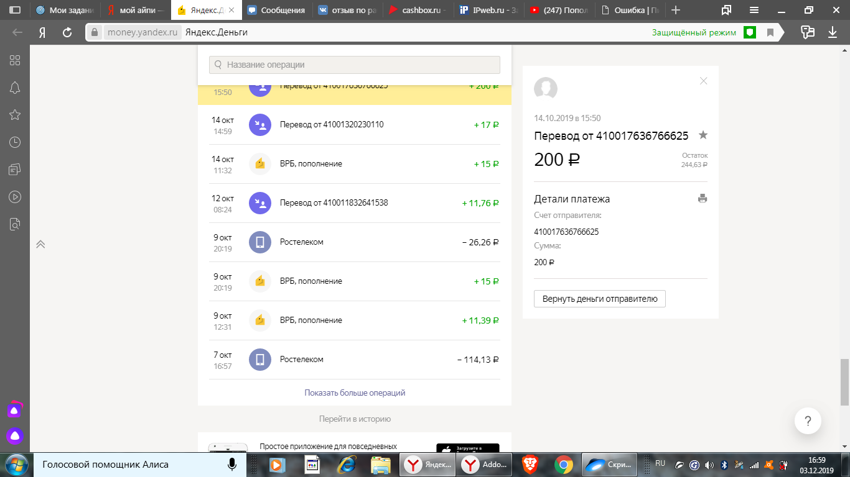Click the Avast icon in the system tray
The width and height of the screenshot is (850, 477).
pos(769,465)
